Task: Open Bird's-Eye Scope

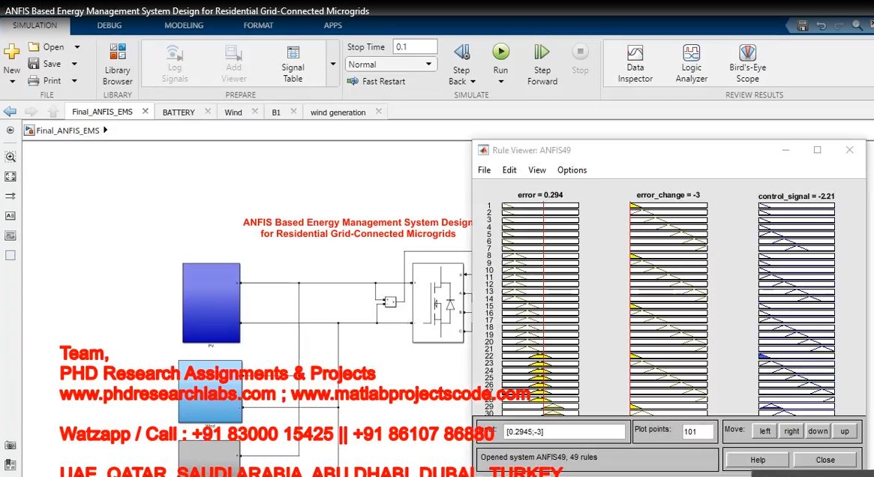Action: point(747,64)
